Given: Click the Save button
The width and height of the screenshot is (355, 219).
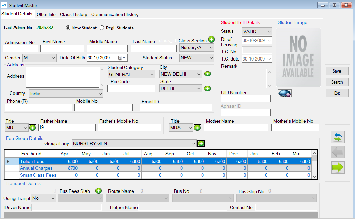Looking at the screenshot, I should pyautogui.click(x=337, y=71).
